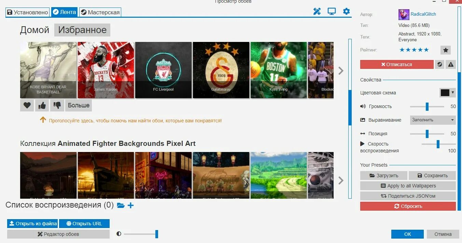
Task: Click the Отписаться unsubscribe button
Action: coord(397,64)
